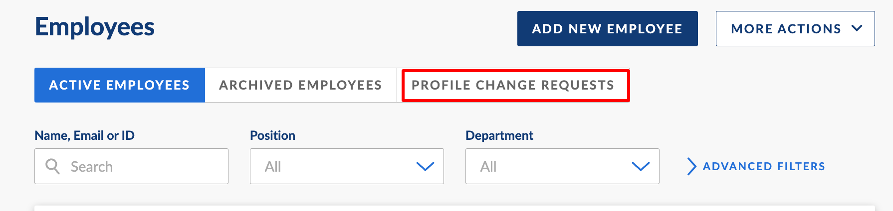893x211 pixels.
Task: Expand the More Actions menu
Action: click(x=795, y=29)
